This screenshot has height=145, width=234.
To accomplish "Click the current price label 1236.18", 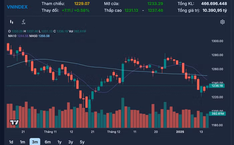I will point(217,85).
